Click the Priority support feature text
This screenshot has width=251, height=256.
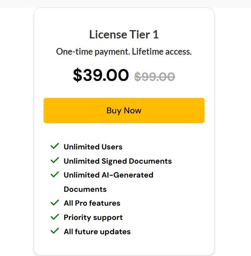point(93,218)
